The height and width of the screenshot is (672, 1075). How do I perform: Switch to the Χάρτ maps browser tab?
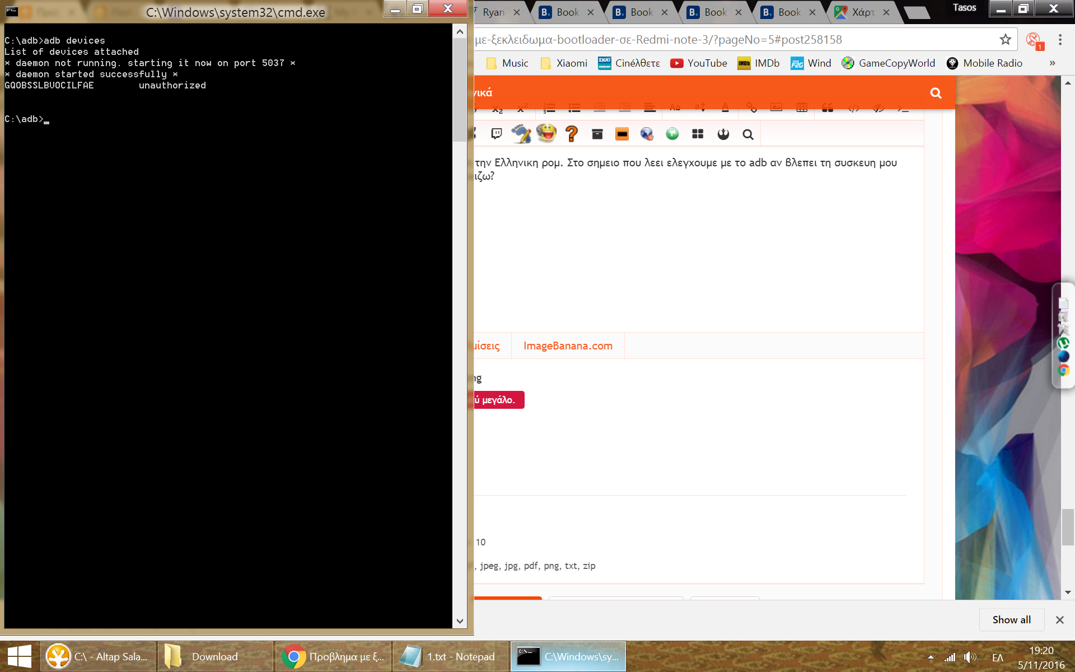tap(862, 12)
